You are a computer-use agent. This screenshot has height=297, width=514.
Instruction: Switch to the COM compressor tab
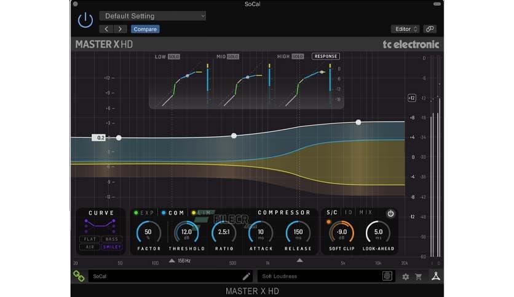coord(173,213)
